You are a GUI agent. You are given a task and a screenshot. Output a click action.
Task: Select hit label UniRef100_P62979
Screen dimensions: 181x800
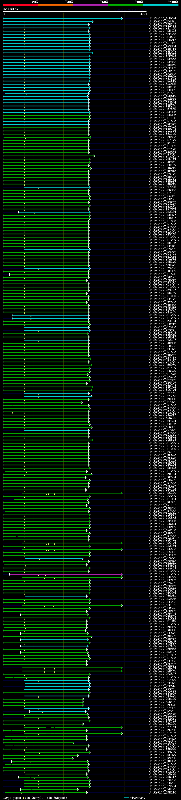tap(162, 680)
